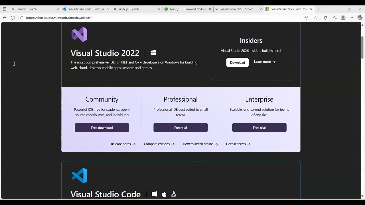The image size is (365, 205).
Task: Open the browser profile avatar
Action: [x=343, y=18]
